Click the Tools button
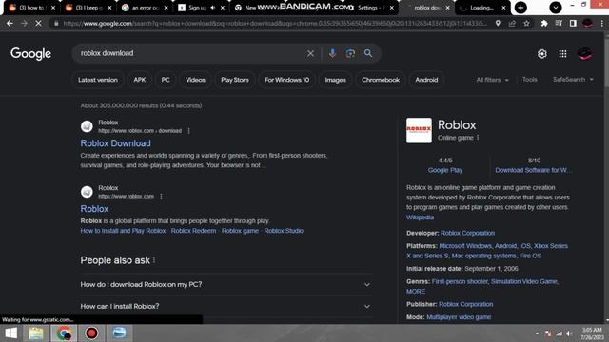The image size is (609, 342). pos(530,80)
